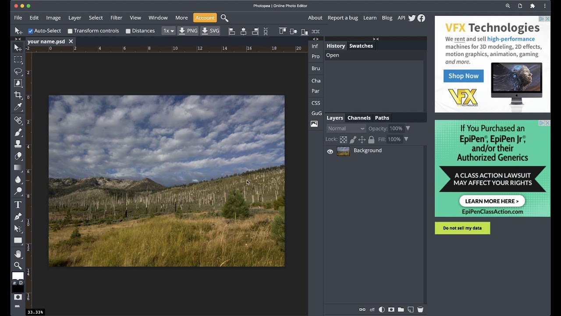Open the 1x export scale dropdown

(168, 31)
